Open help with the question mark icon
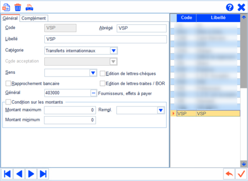 tap(230, 7)
